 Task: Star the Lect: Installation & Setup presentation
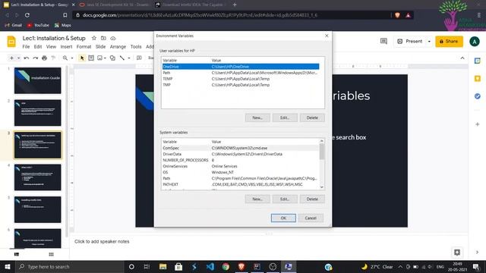[94, 38]
